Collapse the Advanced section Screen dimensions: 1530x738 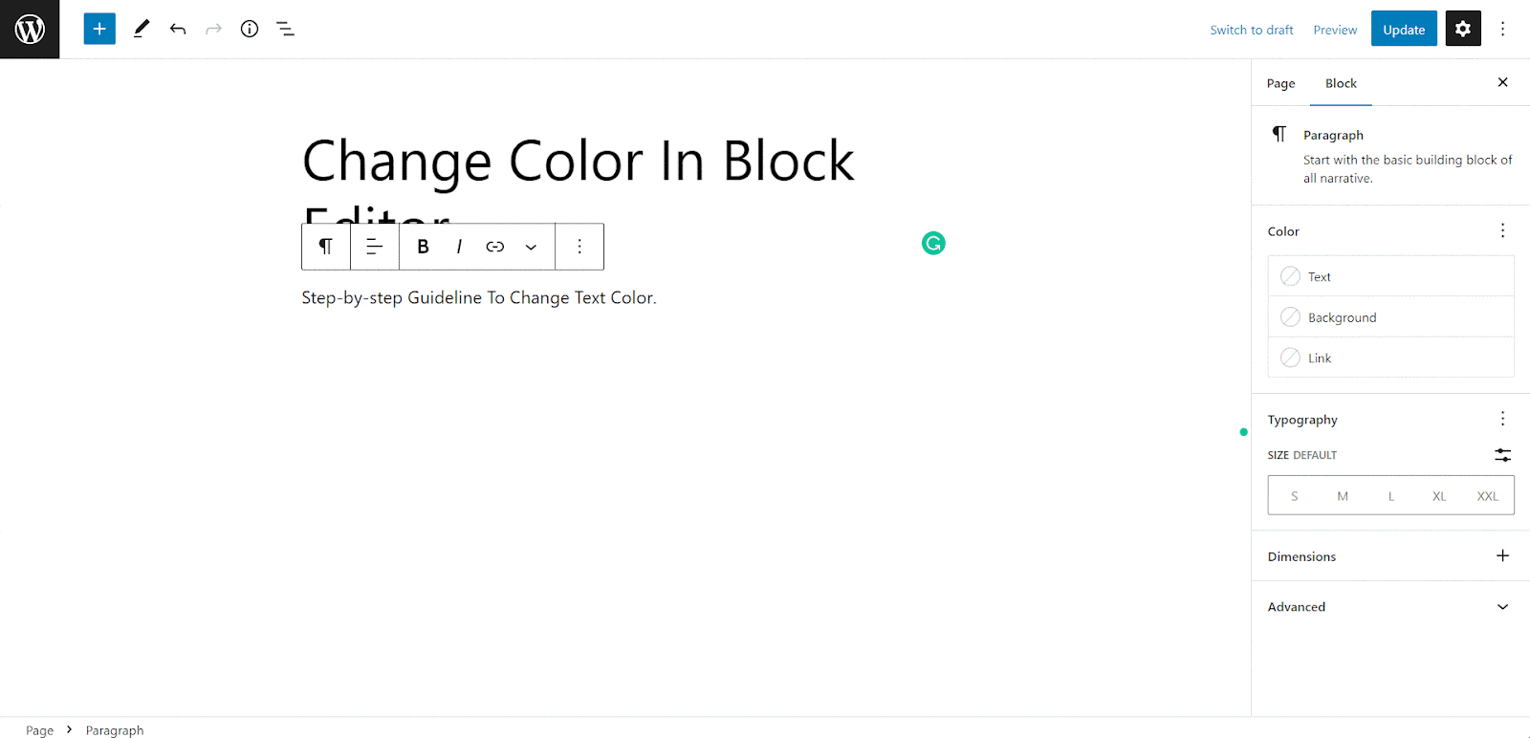pos(1501,606)
